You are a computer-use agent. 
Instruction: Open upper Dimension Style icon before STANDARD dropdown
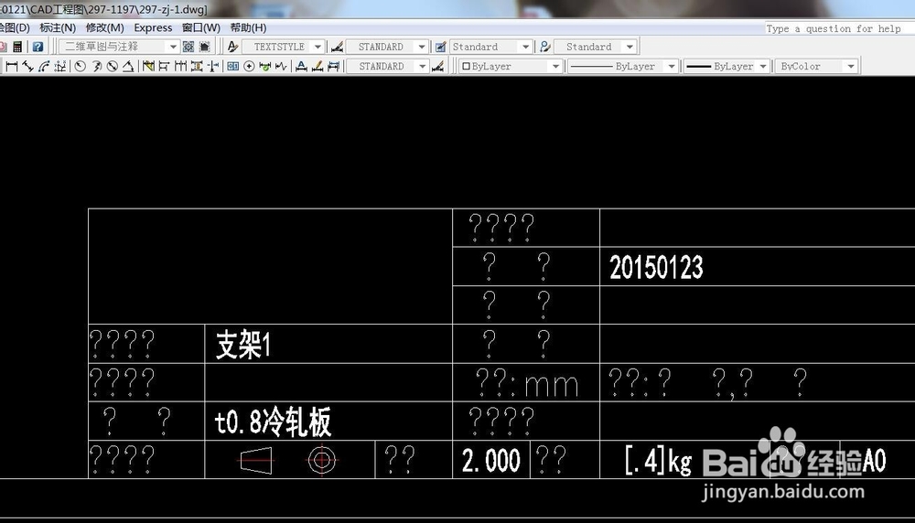pos(337,47)
